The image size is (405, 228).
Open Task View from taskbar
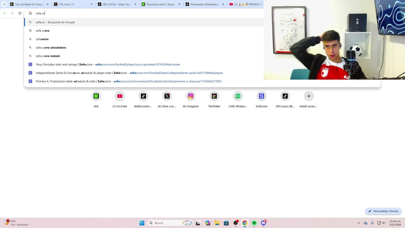pyautogui.click(x=198, y=223)
